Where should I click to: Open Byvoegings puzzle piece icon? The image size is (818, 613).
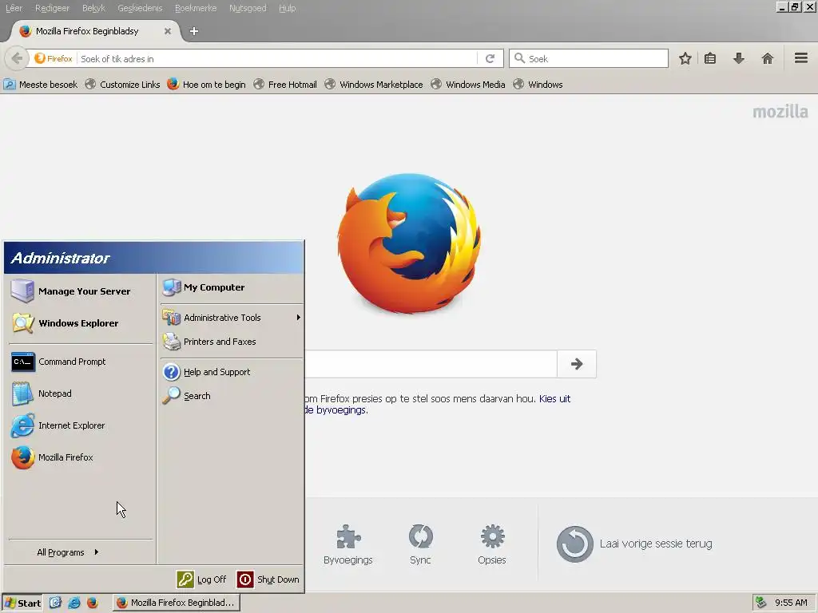click(348, 537)
